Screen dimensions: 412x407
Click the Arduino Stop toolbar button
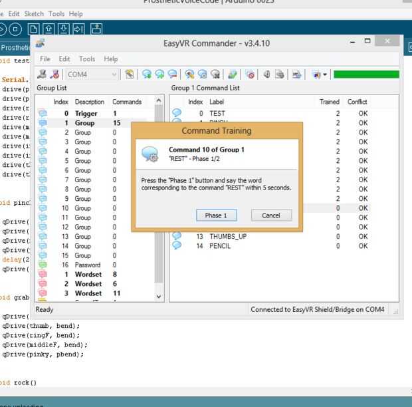(x=15, y=29)
